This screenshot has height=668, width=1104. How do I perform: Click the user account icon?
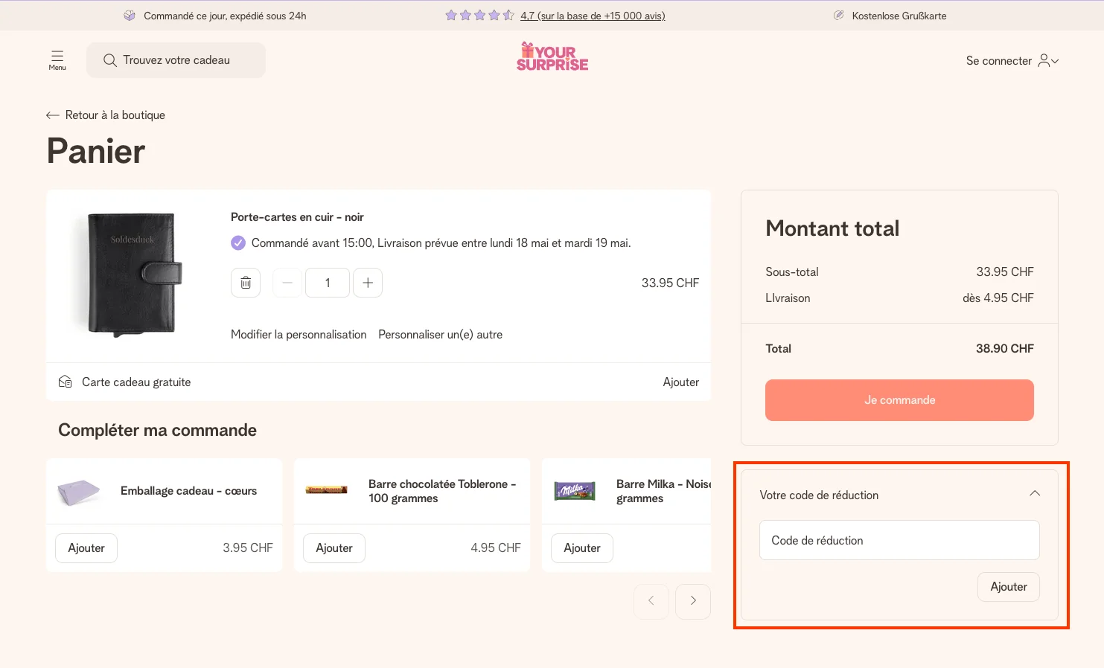click(x=1044, y=60)
